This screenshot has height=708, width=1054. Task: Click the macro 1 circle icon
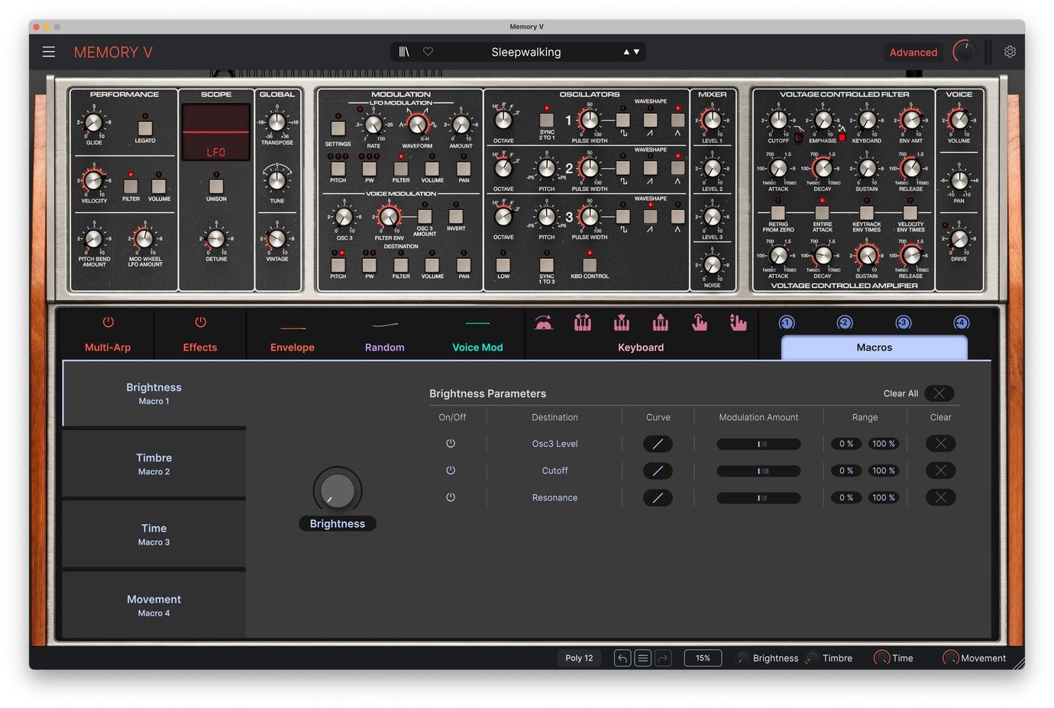pos(787,323)
